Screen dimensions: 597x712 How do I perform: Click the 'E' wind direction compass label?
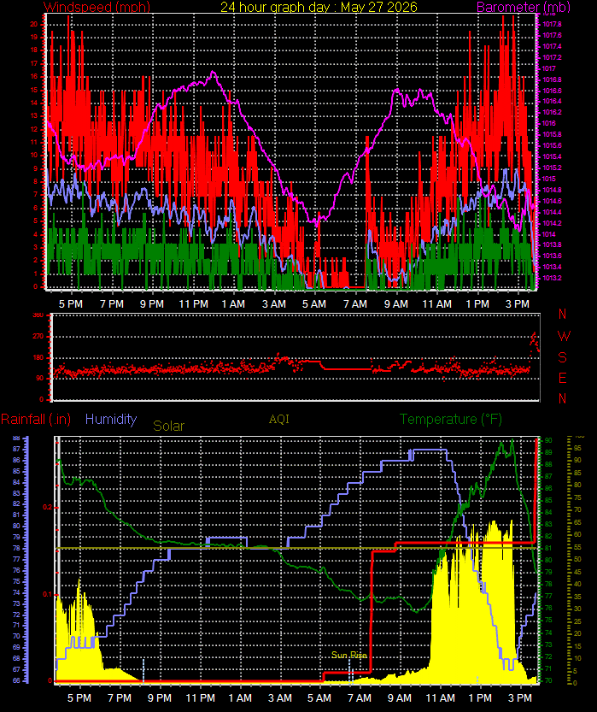tap(563, 378)
